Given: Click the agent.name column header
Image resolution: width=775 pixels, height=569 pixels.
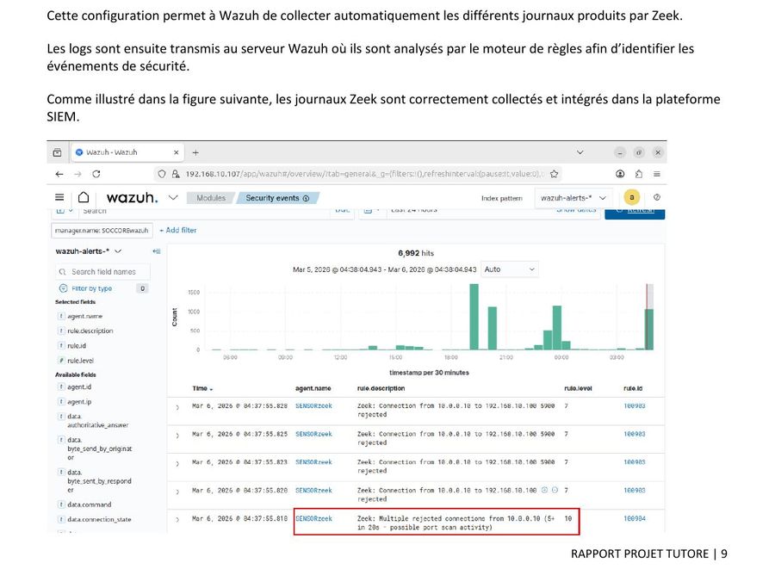Looking at the screenshot, I should click(x=313, y=388).
